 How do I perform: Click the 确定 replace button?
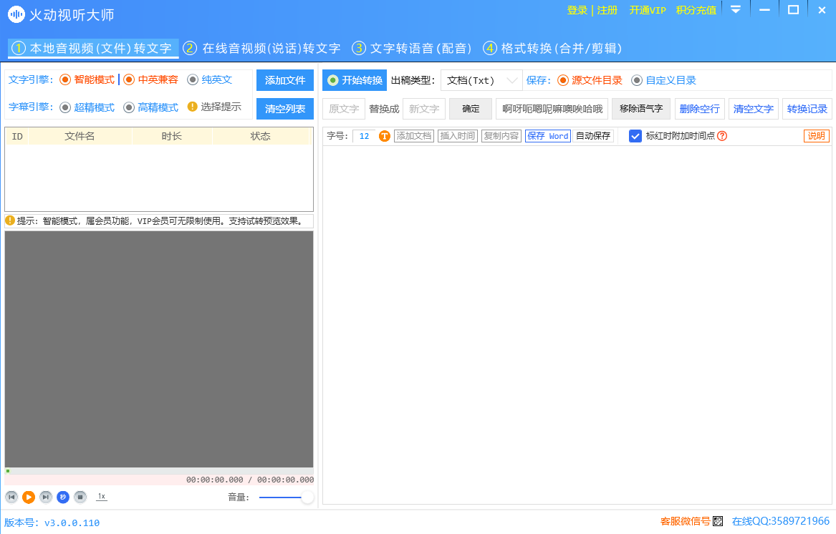[471, 109]
